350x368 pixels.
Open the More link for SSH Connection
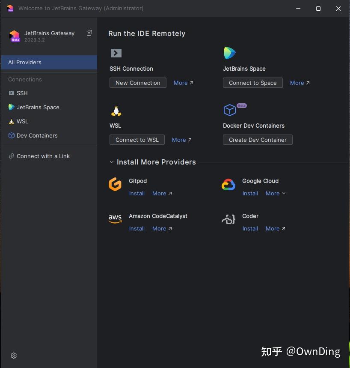[183, 83]
